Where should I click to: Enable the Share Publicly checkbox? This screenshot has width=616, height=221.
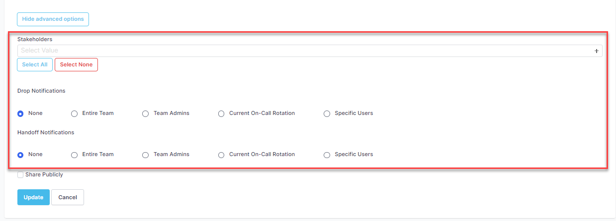20,175
